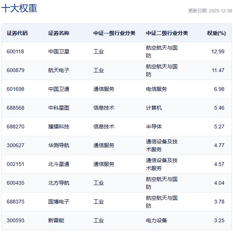Select stock code 600435

coord(15,183)
